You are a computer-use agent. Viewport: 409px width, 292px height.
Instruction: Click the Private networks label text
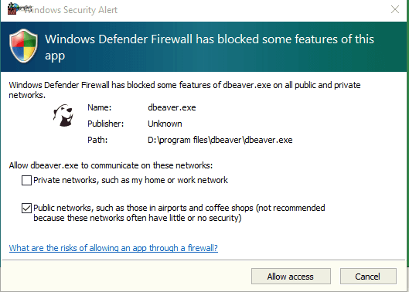tap(131, 180)
